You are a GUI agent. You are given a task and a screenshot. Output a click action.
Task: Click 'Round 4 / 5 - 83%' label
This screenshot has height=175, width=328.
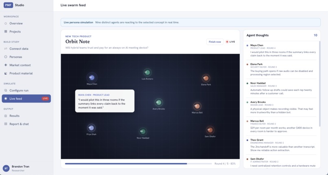225,164
